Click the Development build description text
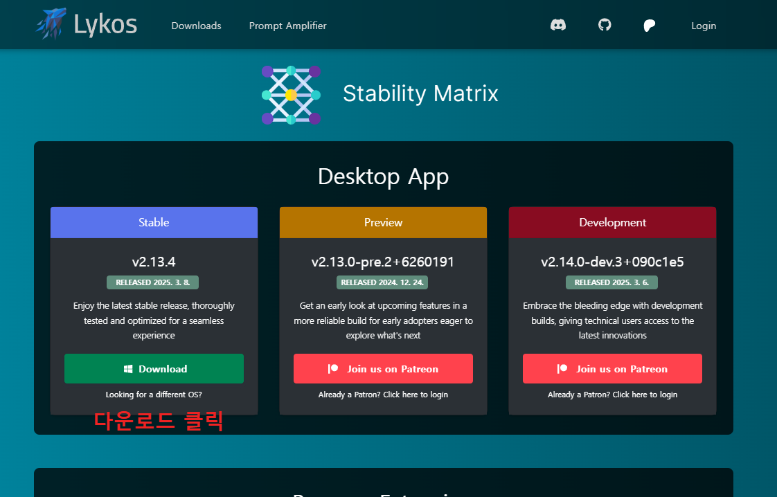Screen dimensions: 777x497 pyautogui.click(x=612, y=320)
